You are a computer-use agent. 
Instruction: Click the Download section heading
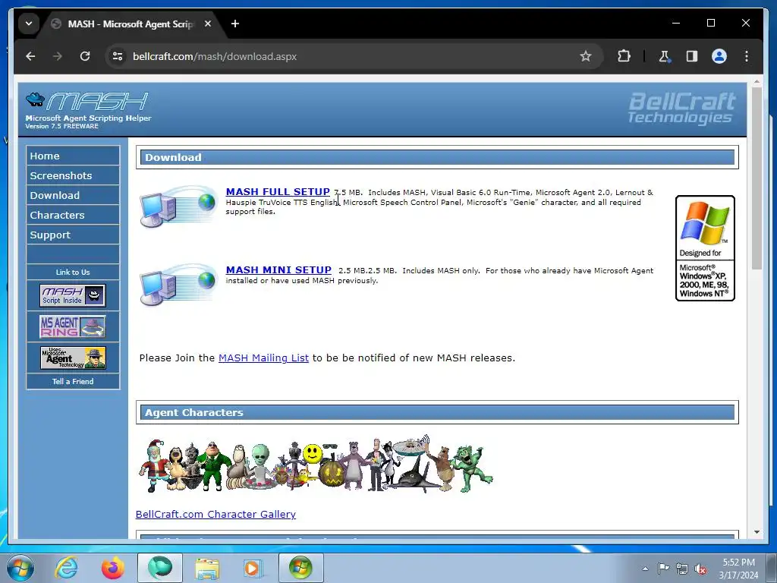click(x=437, y=157)
